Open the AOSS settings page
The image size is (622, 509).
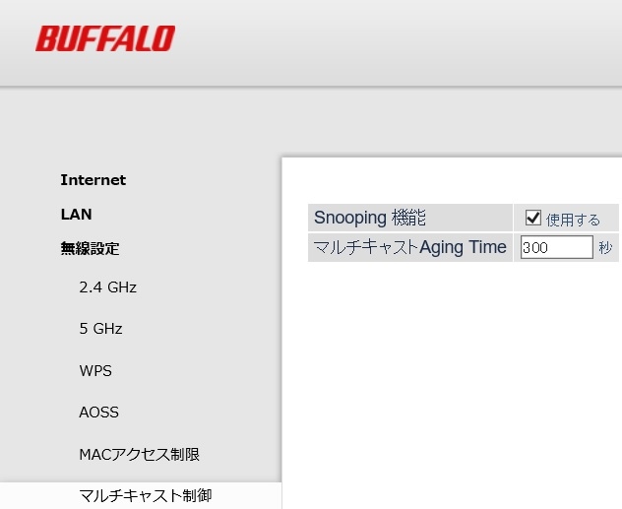click(98, 413)
